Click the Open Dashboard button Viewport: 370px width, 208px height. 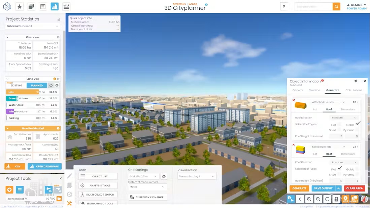click(45, 166)
